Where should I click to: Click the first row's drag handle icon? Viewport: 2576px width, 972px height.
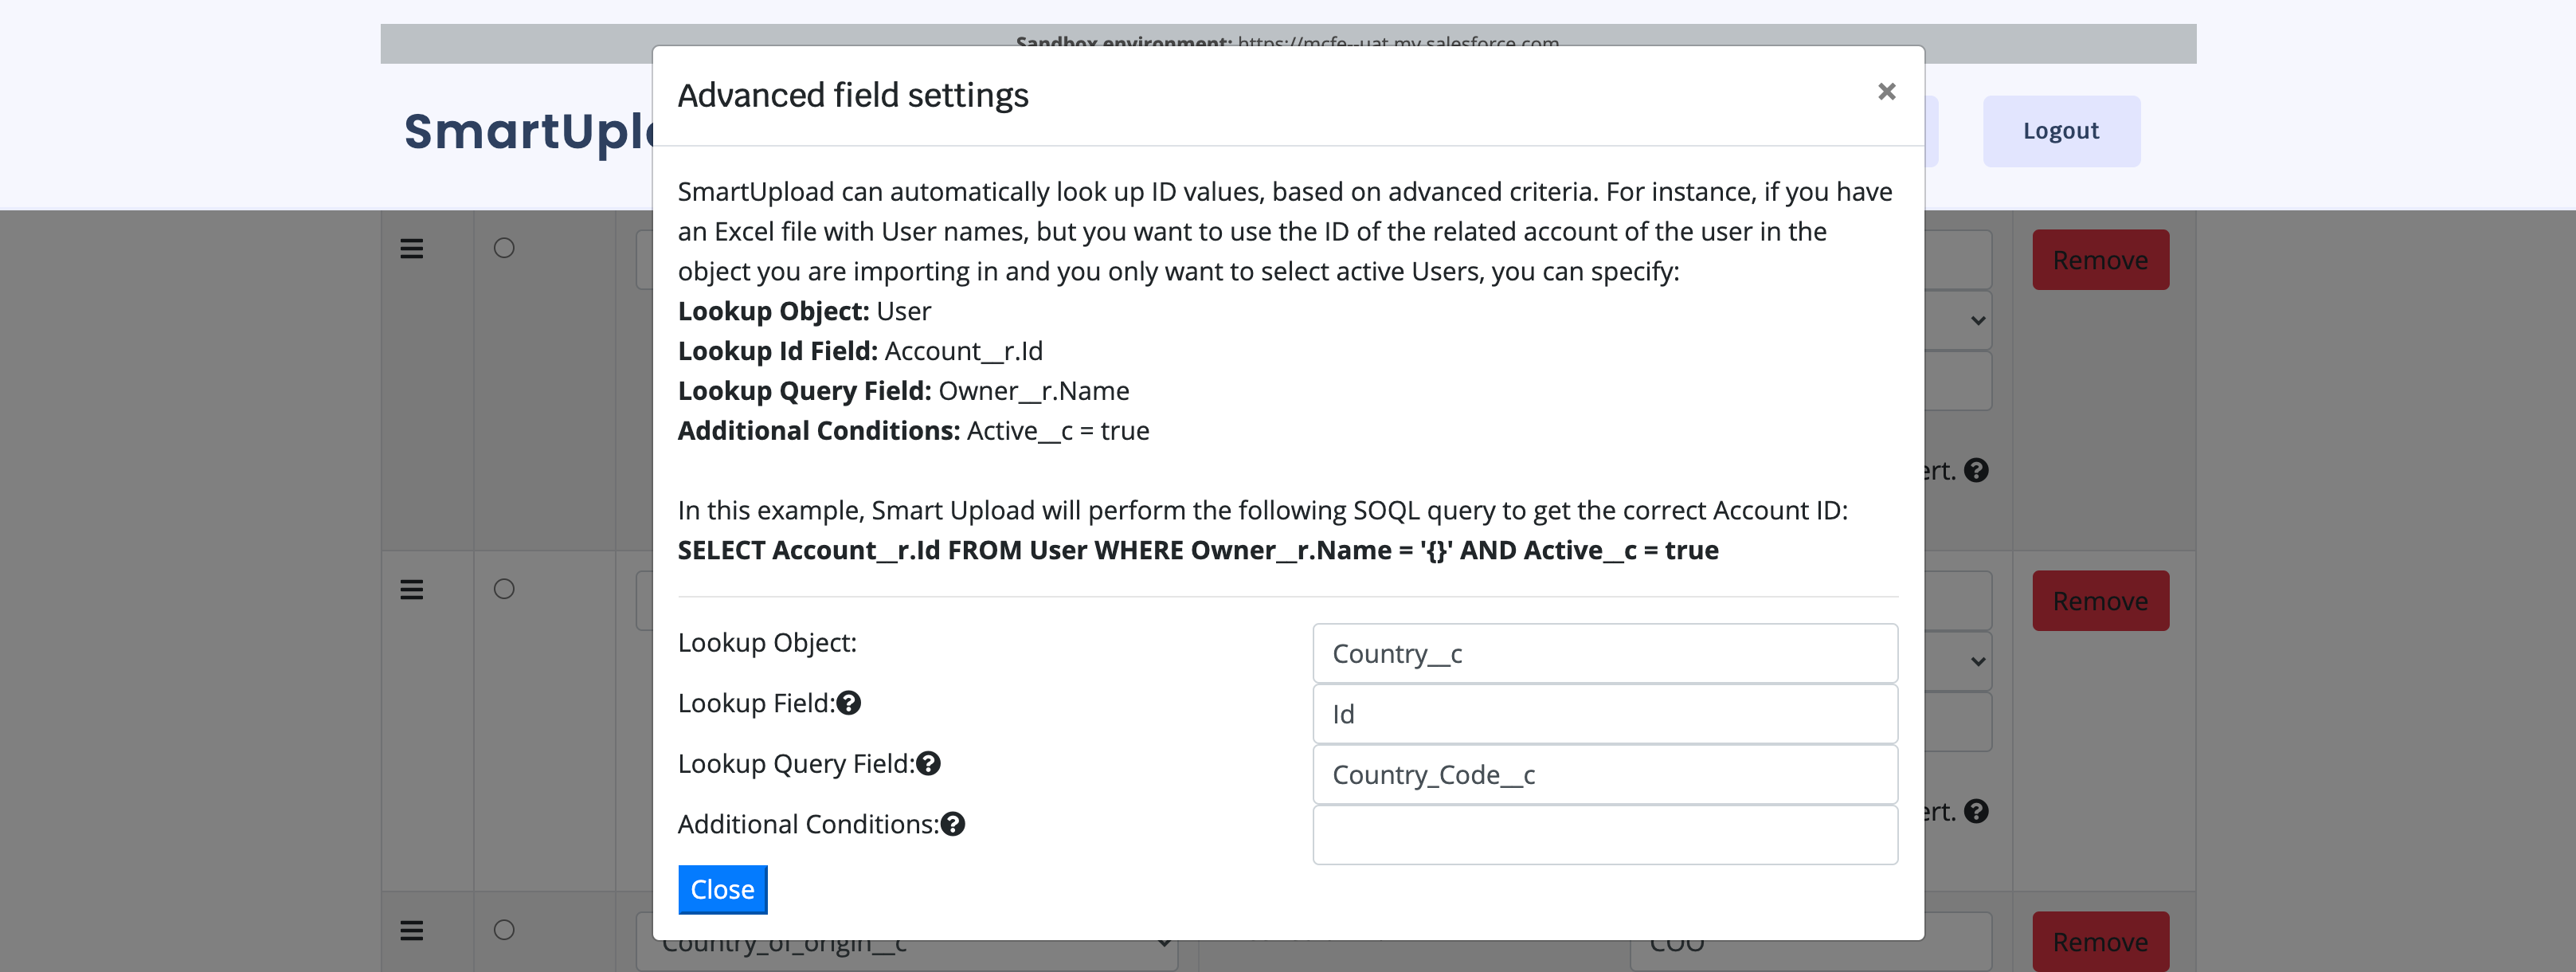coord(411,248)
